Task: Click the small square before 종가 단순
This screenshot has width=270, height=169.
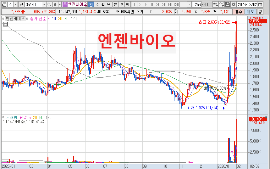Action: point(27,19)
